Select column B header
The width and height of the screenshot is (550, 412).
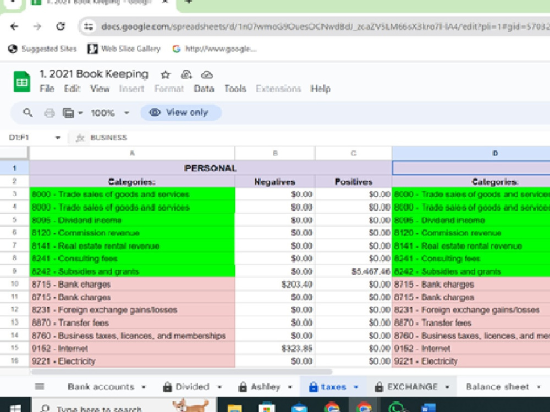pos(275,153)
